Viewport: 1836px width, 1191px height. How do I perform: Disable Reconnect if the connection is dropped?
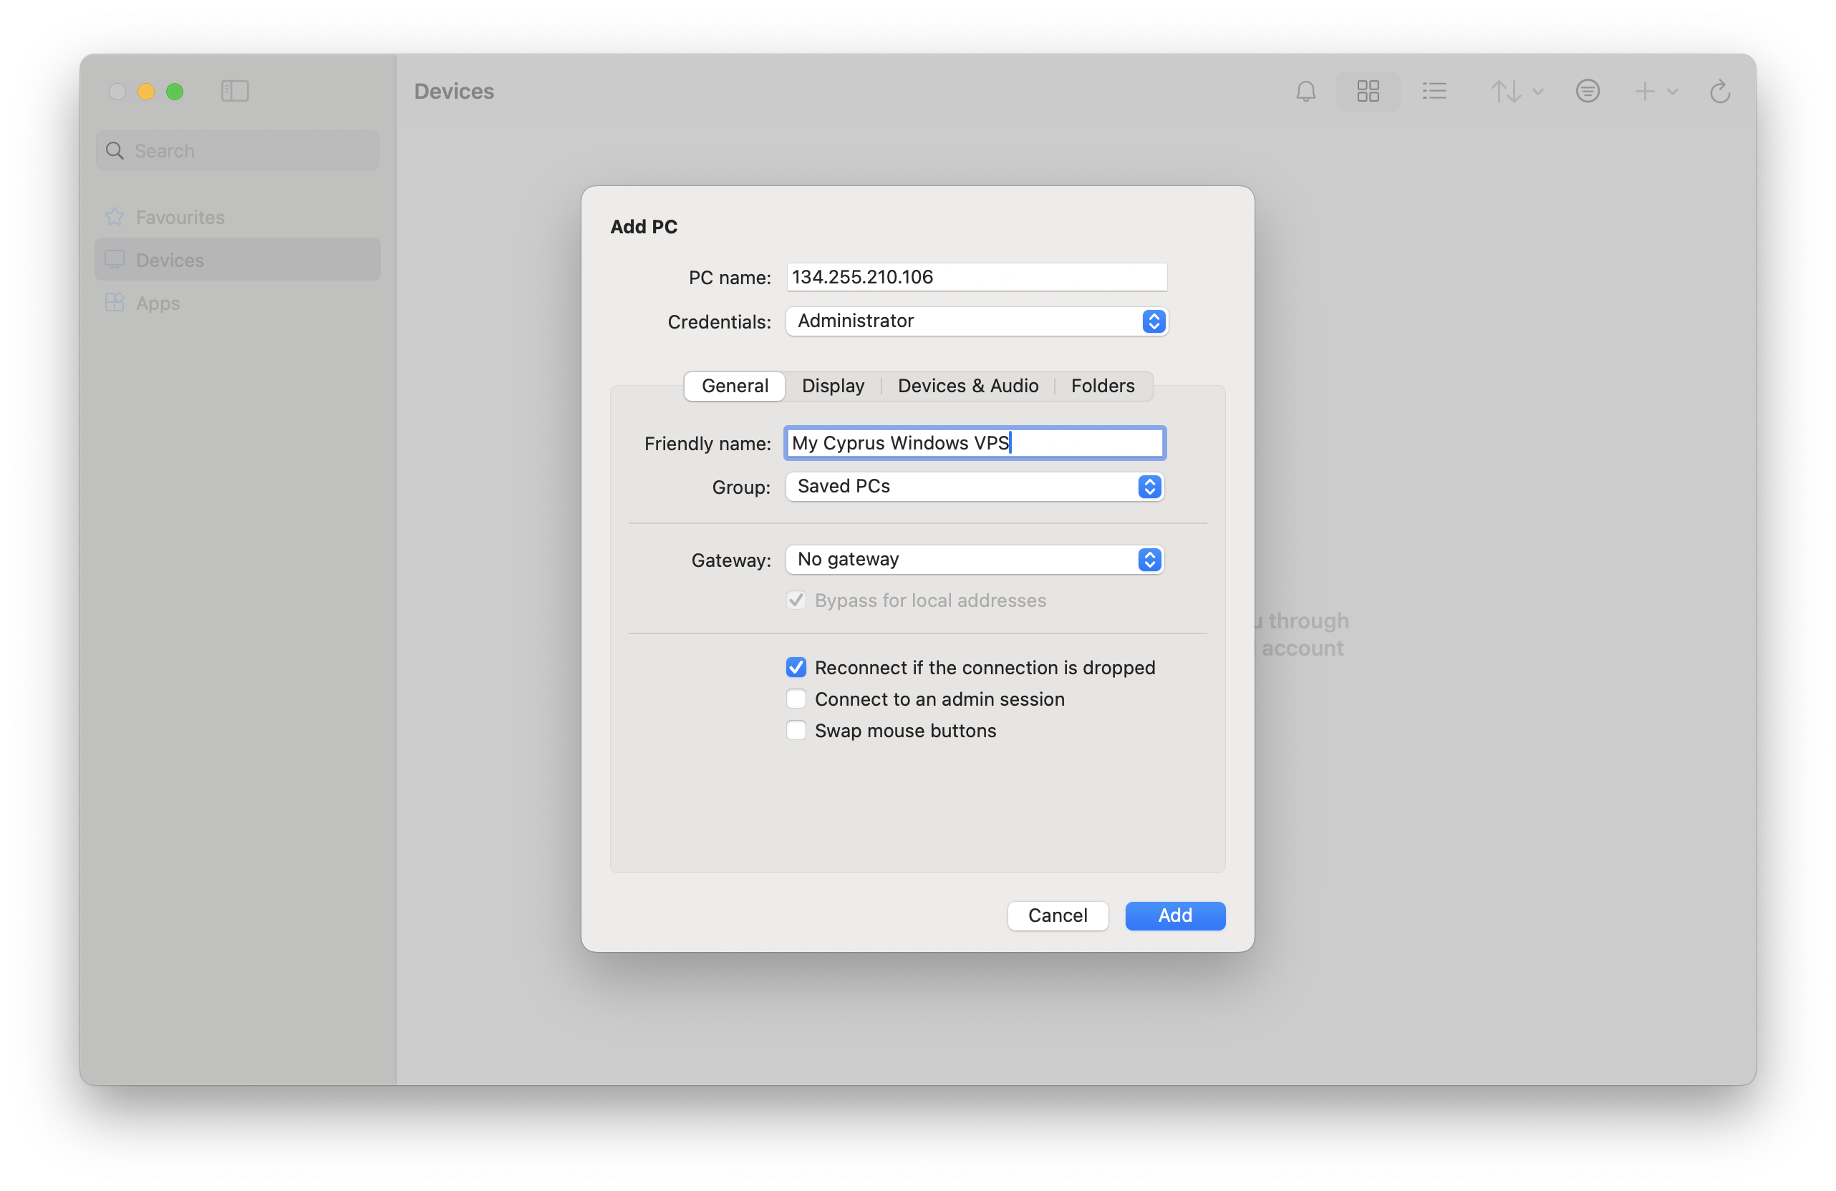[796, 667]
